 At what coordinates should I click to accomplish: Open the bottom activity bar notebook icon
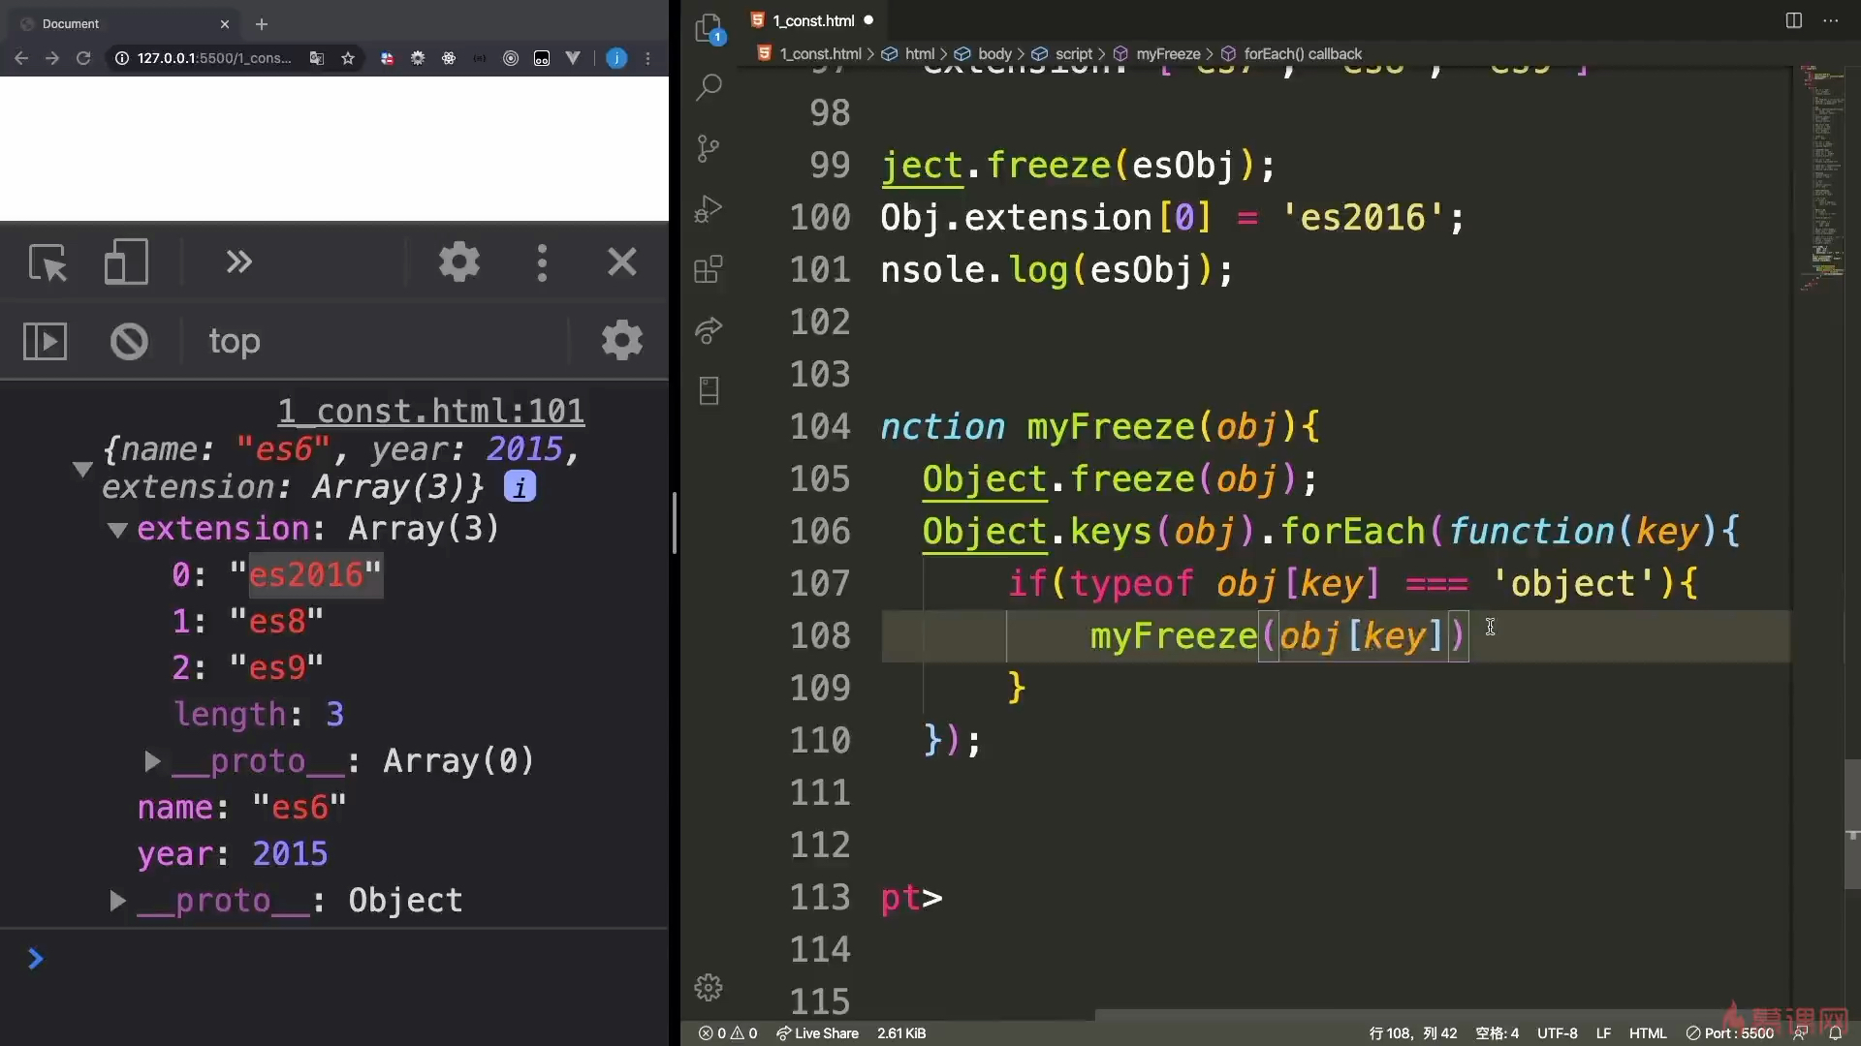(709, 391)
